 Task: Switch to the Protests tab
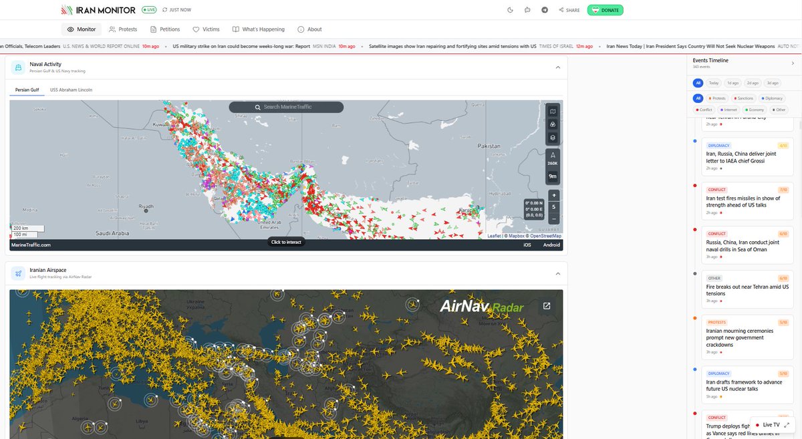point(123,29)
